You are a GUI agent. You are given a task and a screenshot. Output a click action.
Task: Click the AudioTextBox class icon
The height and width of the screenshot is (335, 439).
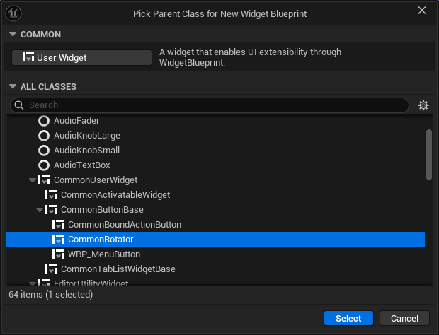coord(44,165)
